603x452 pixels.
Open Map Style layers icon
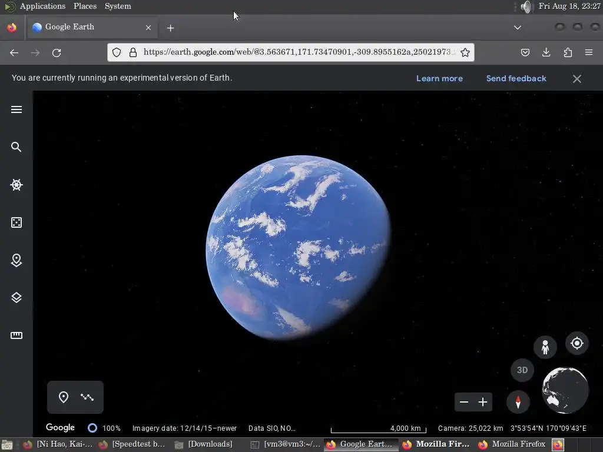click(x=16, y=297)
